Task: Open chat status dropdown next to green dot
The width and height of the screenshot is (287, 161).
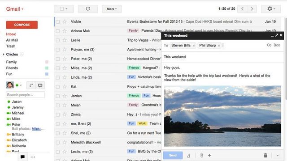Action: 21,85
